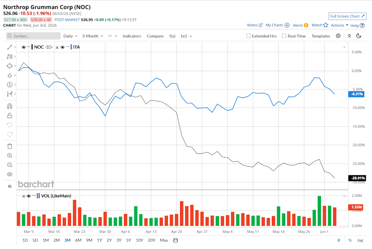The image size is (372, 249).
Task: Click the VOL green-purple color swatch
Action: (38, 196)
